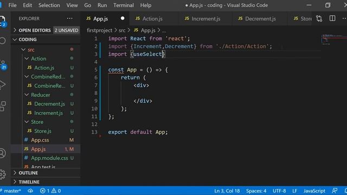The height and width of the screenshot is (195, 347).
Task: Open the Extensions view
Action: pos(3,106)
